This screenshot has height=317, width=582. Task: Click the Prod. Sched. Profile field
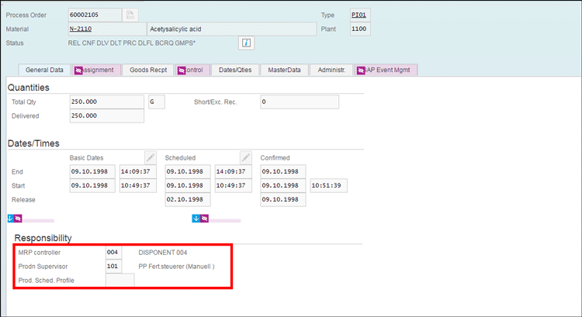[120, 280]
